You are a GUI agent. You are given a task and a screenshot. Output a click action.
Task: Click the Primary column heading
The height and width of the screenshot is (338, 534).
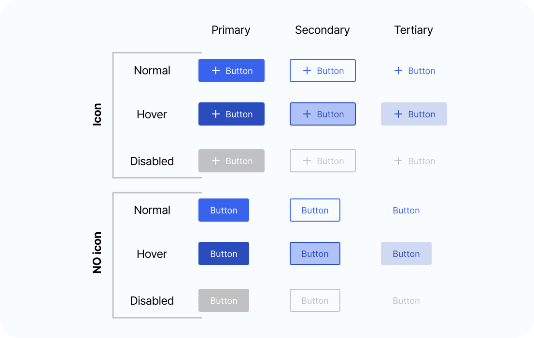(231, 30)
